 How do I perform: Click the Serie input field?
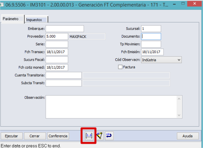(57, 44)
